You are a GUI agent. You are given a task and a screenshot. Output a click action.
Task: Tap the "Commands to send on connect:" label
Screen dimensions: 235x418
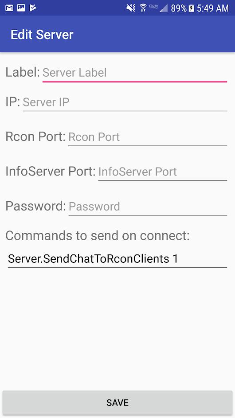98,236
